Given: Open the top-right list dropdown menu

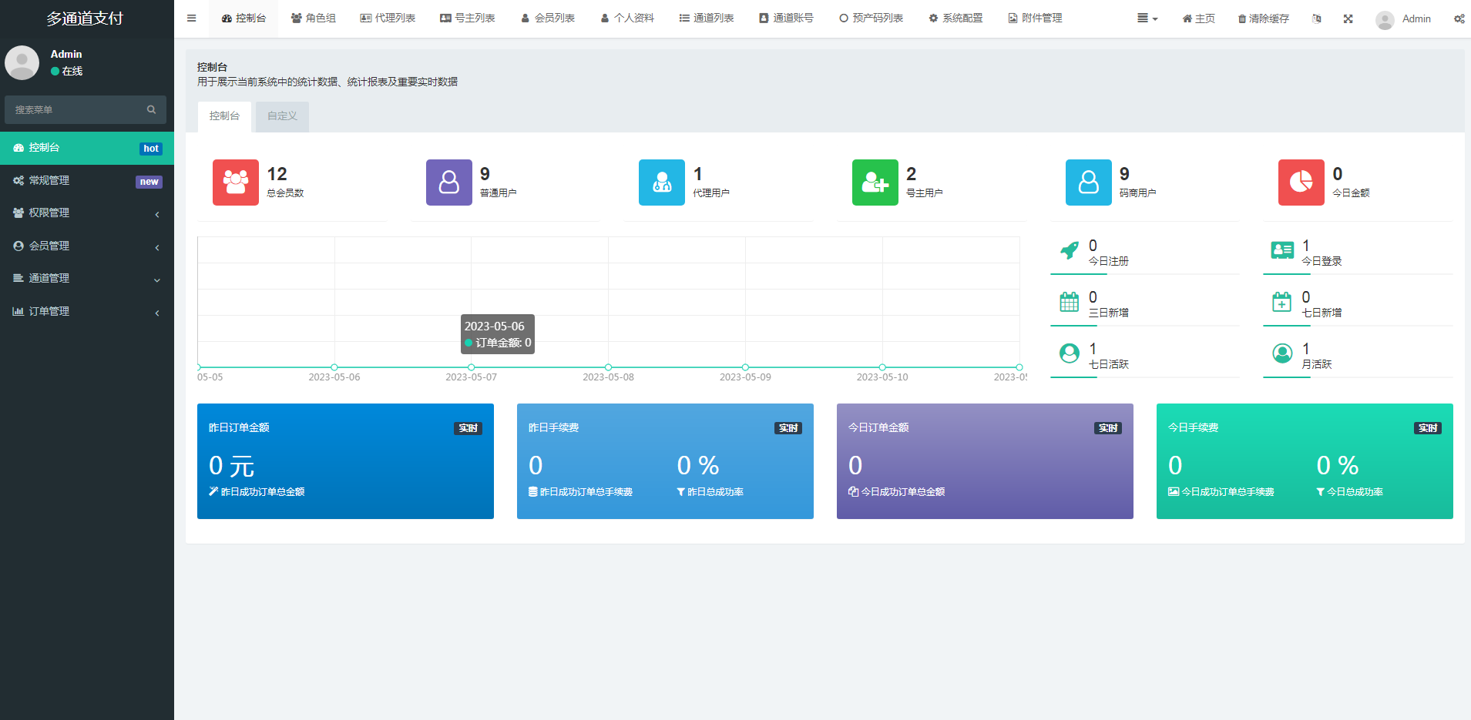Looking at the screenshot, I should 1147,18.
